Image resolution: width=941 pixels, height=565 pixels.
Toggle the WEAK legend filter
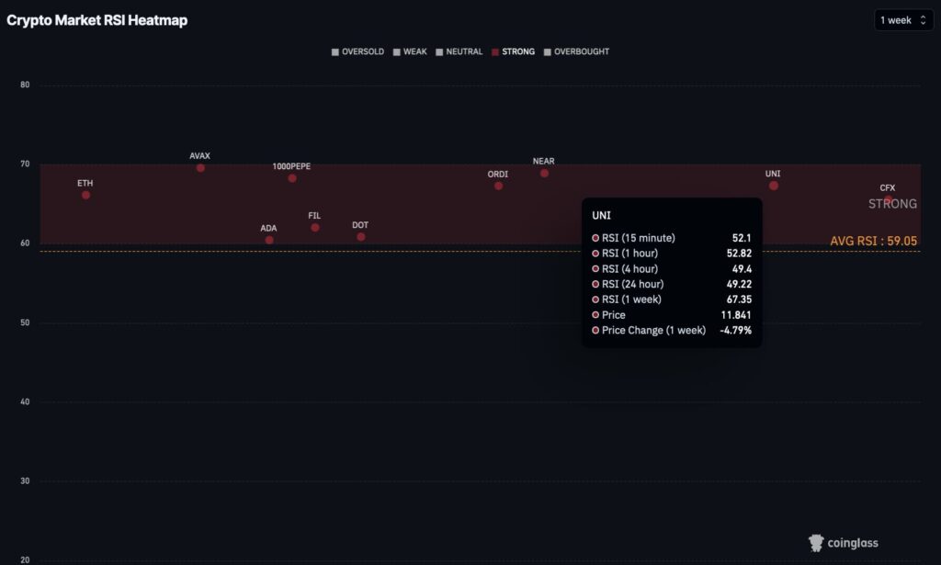410,51
